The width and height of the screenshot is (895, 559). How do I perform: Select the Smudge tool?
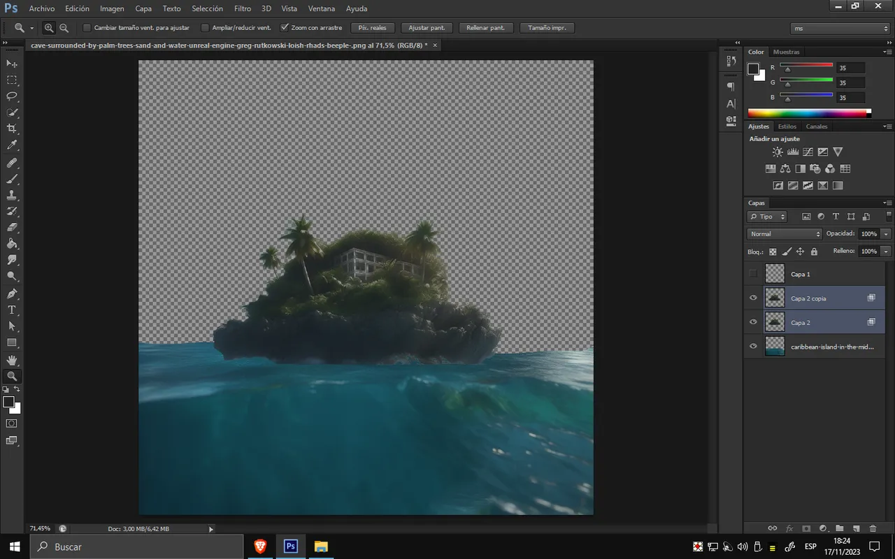point(12,260)
